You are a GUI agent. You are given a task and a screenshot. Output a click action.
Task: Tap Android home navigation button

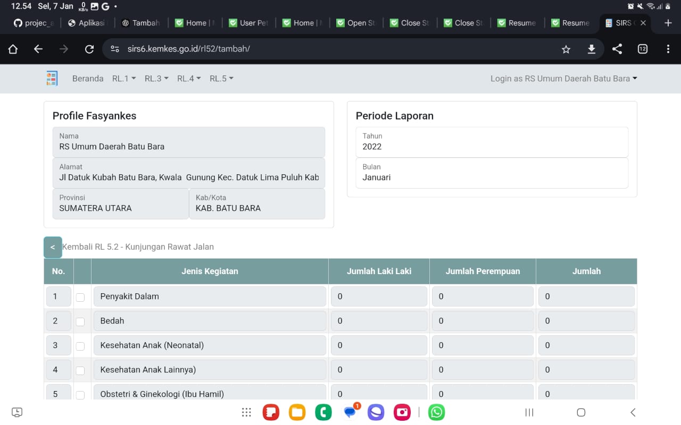(581, 412)
